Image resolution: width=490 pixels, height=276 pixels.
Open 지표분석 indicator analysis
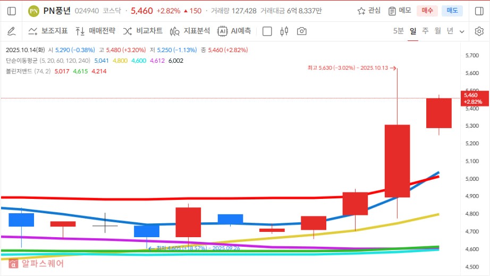coord(190,31)
